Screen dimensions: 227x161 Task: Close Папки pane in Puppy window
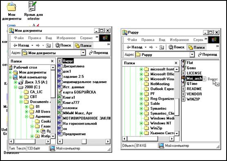[x=176, y=63]
